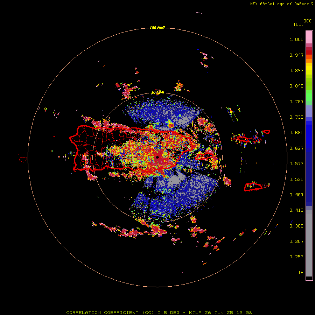Click the 0.840 scale value

coord(296,86)
